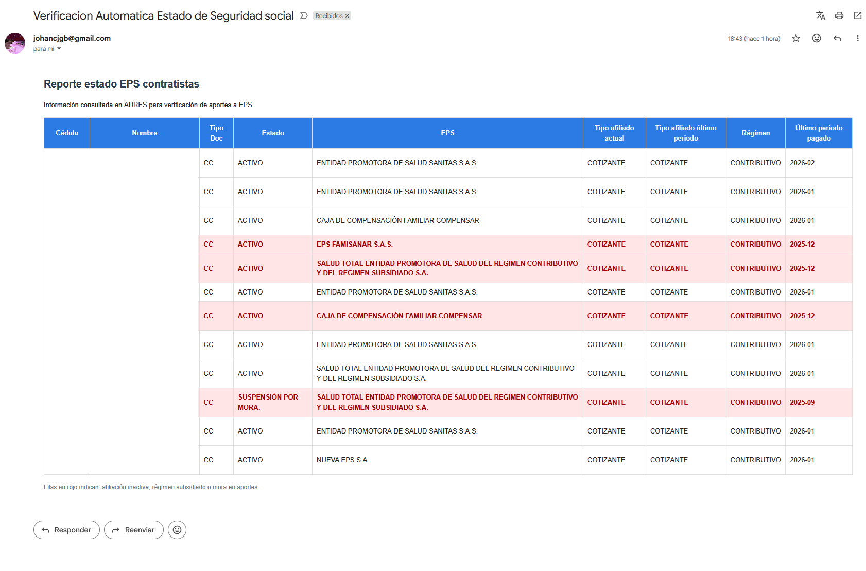
Task: Click the EPS column header
Action: pos(447,133)
